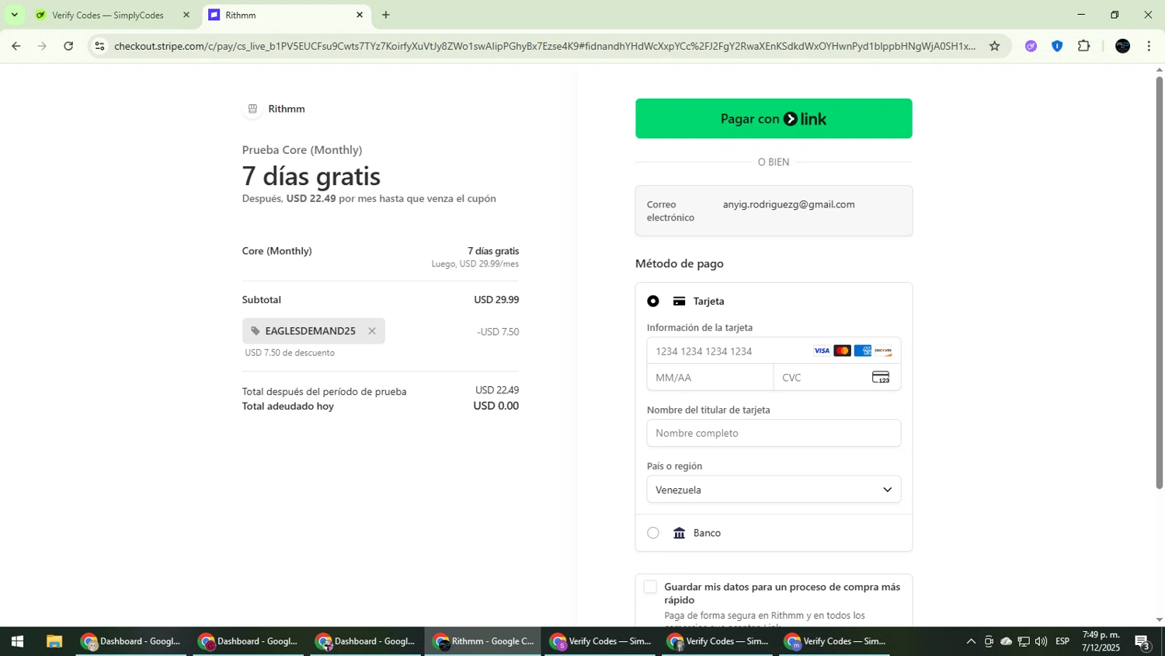Click the purple extension icon in toolbar
Screen dimensions: 1165x656
[x=1031, y=46]
